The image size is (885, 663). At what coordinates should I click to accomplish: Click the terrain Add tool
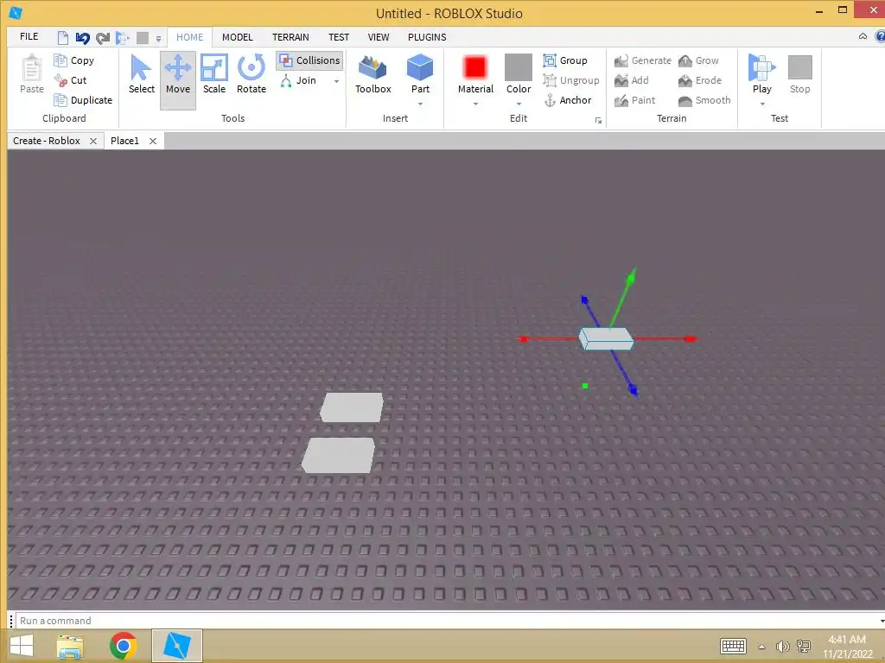632,80
